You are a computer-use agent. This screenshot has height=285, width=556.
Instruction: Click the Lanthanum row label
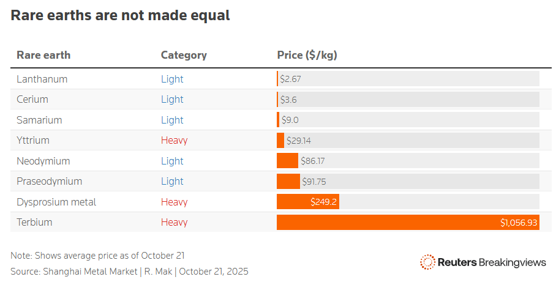click(x=42, y=79)
